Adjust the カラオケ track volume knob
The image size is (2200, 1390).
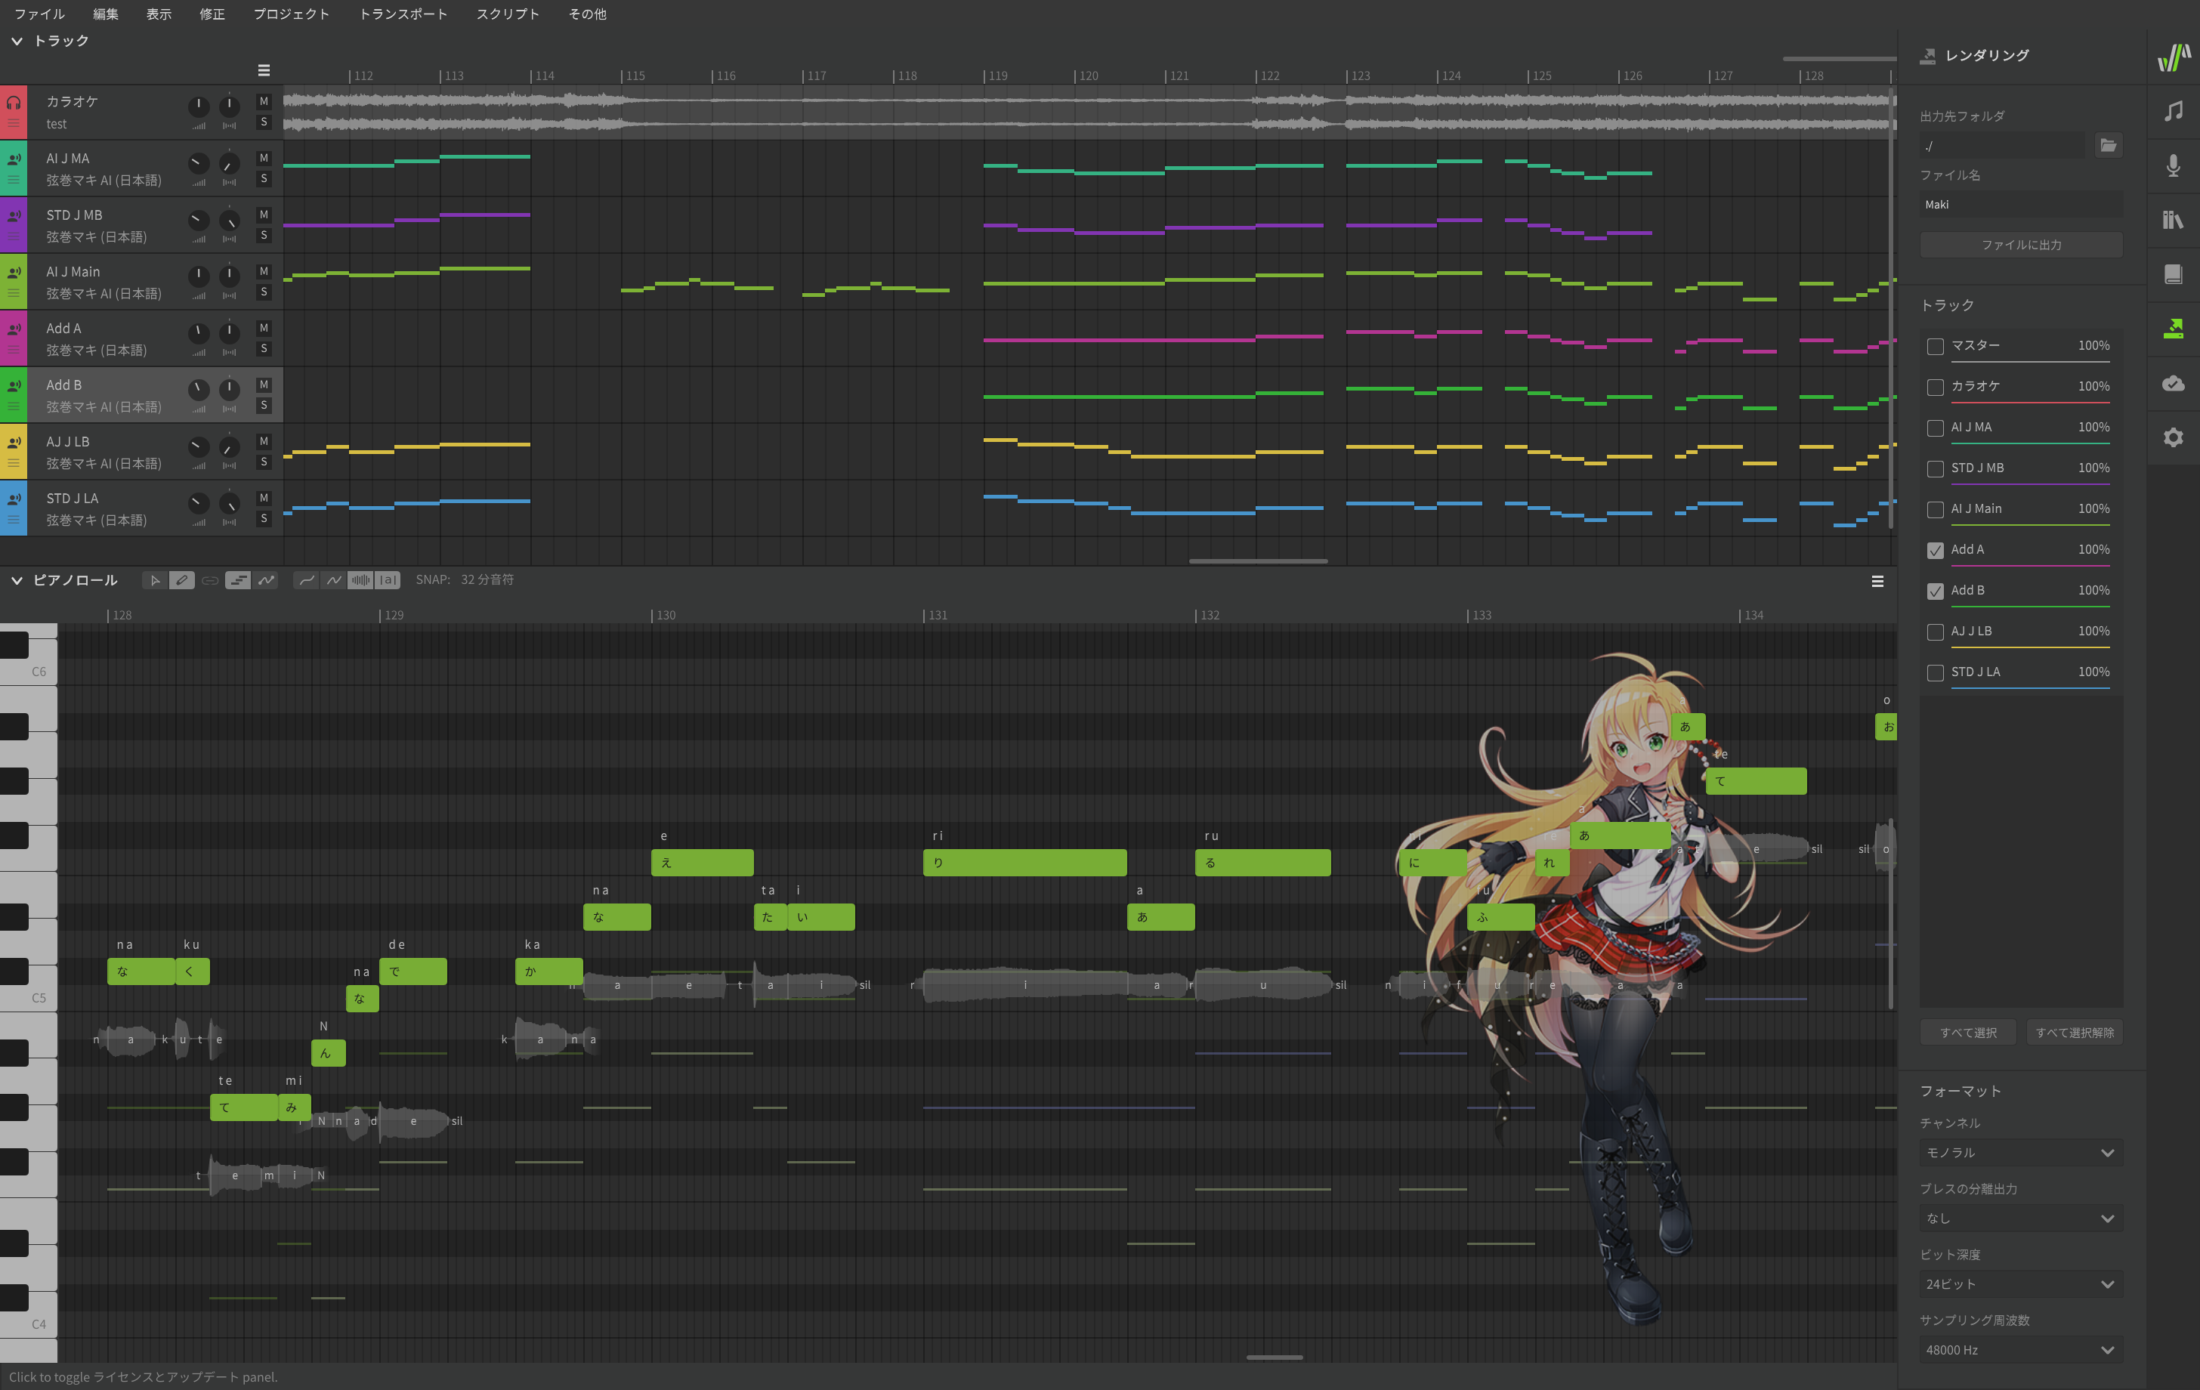coord(198,107)
